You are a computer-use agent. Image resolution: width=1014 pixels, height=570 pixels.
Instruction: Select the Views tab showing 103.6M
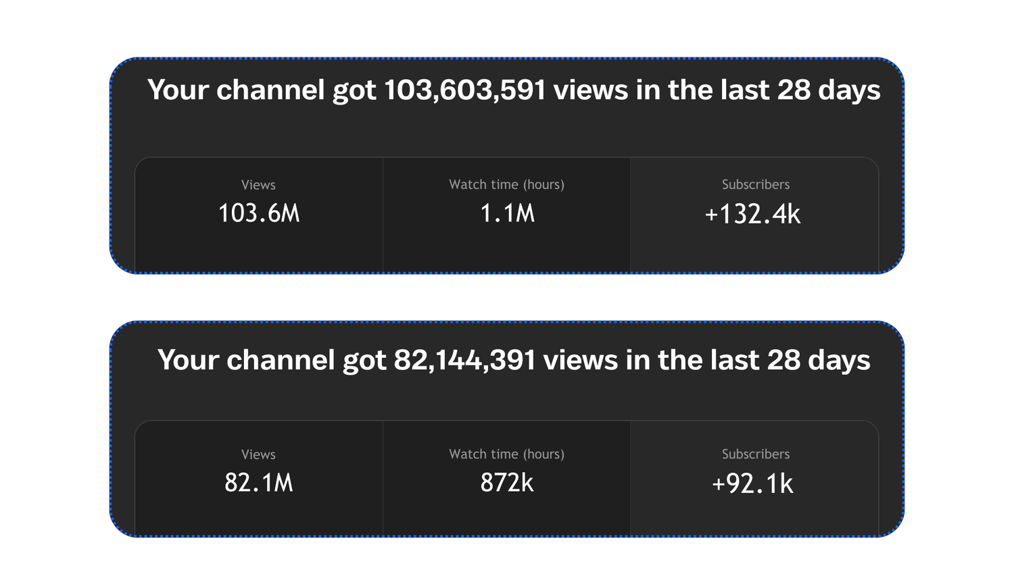[259, 215]
